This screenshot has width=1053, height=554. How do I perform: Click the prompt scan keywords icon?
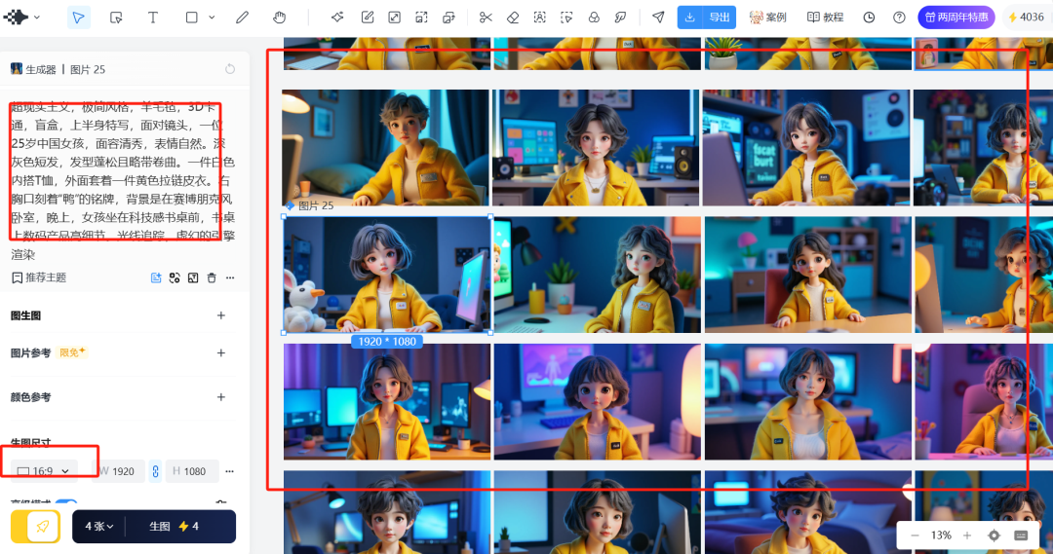point(175,277)
